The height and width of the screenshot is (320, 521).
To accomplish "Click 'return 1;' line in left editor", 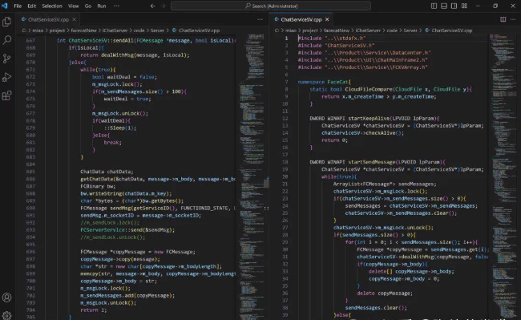I will [93, 310].
